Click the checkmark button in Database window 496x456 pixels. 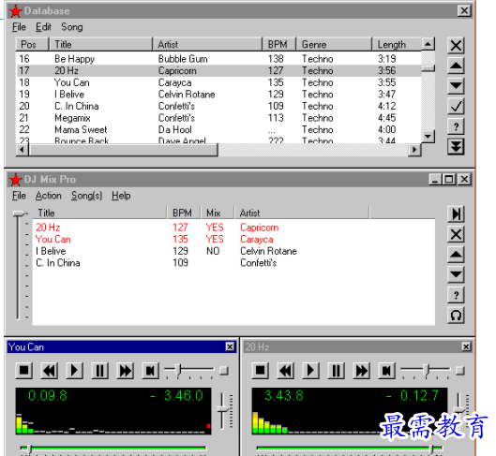[456, 106]
